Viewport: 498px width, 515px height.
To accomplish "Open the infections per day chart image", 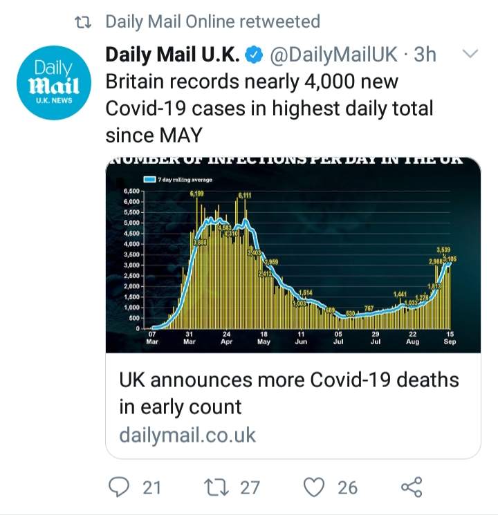I will pos(293,256).
